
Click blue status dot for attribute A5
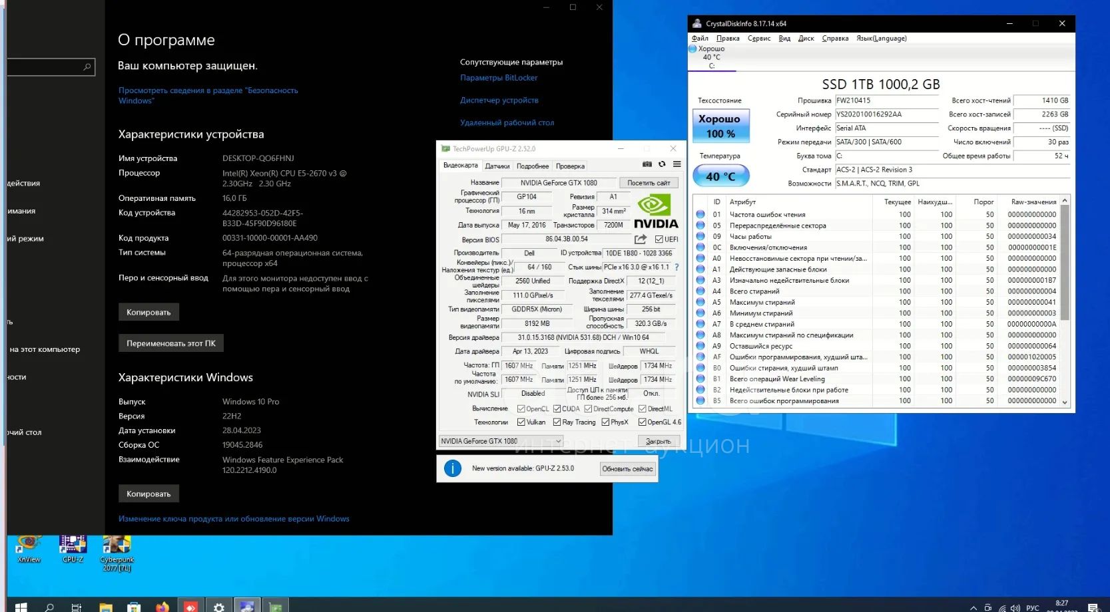[700, 302]
